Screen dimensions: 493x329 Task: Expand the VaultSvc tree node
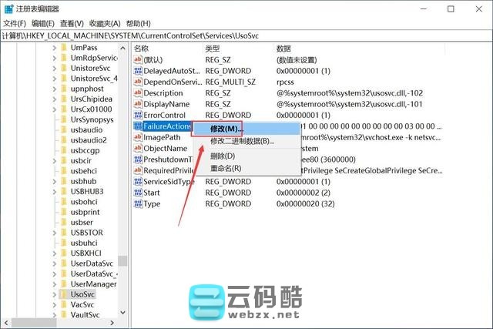(55, 315)
